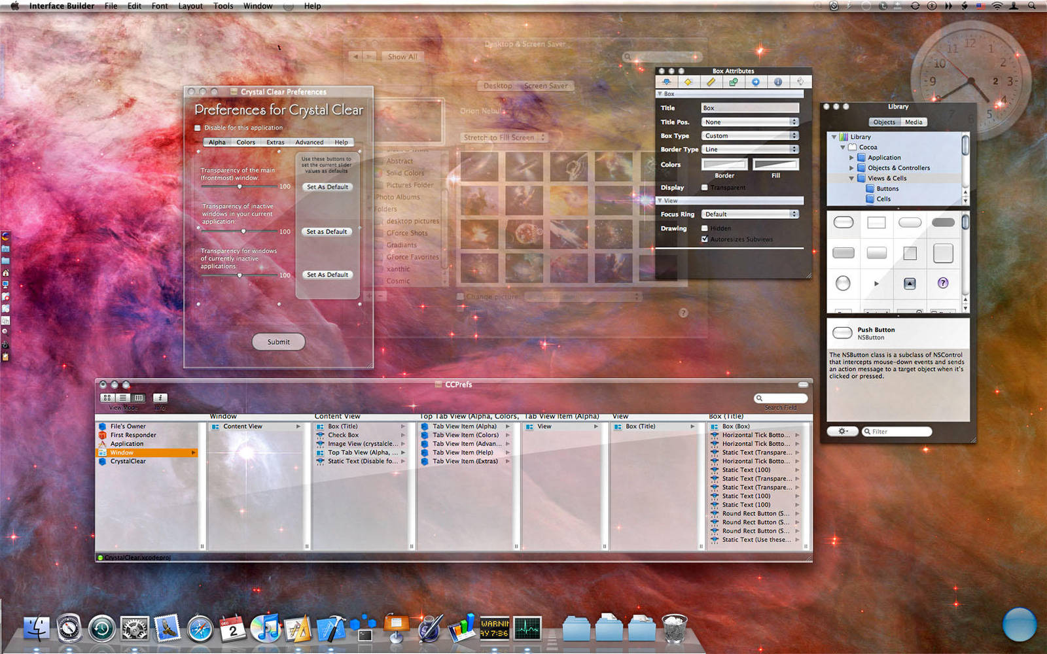Click the Info button in CCPrefs toolbar
1047x654 pixels.
(x=160, y=398)
